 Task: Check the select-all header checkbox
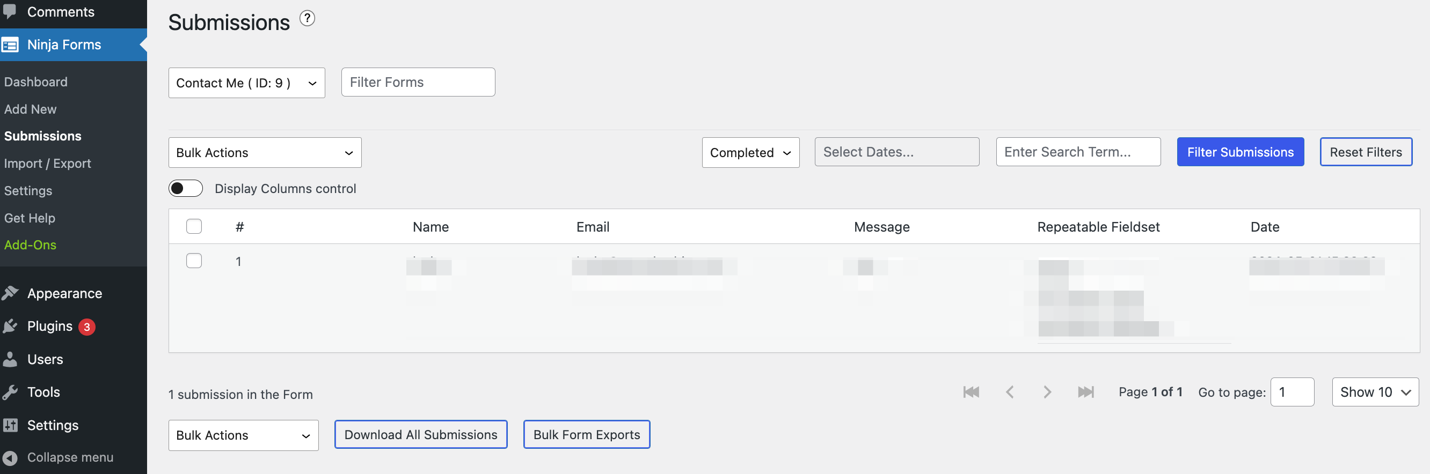tap(194, 226)
